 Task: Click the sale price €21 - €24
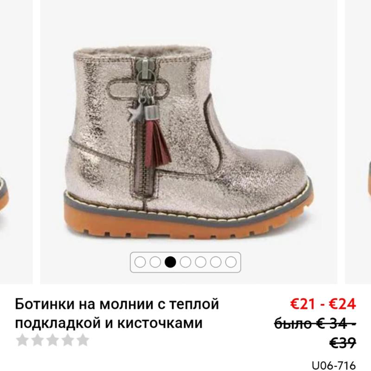coord(323,304)
